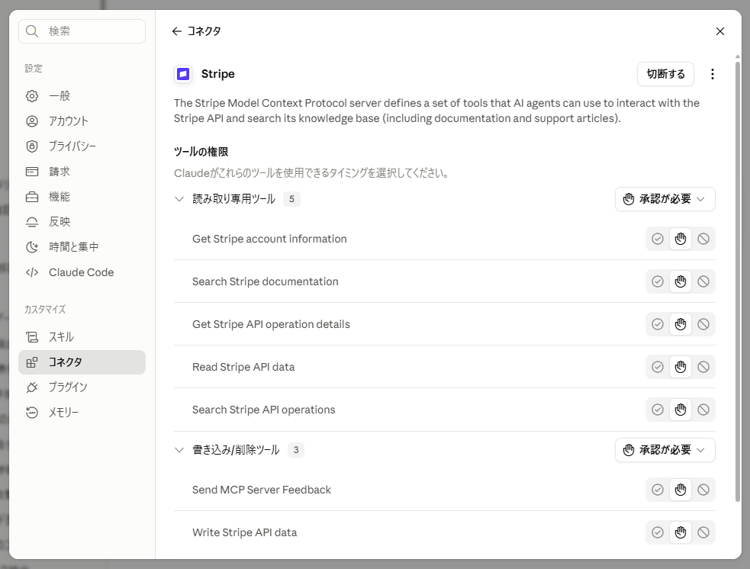
Task: Always allow Send MCP Server Feedback
Action: click(658, 490)
